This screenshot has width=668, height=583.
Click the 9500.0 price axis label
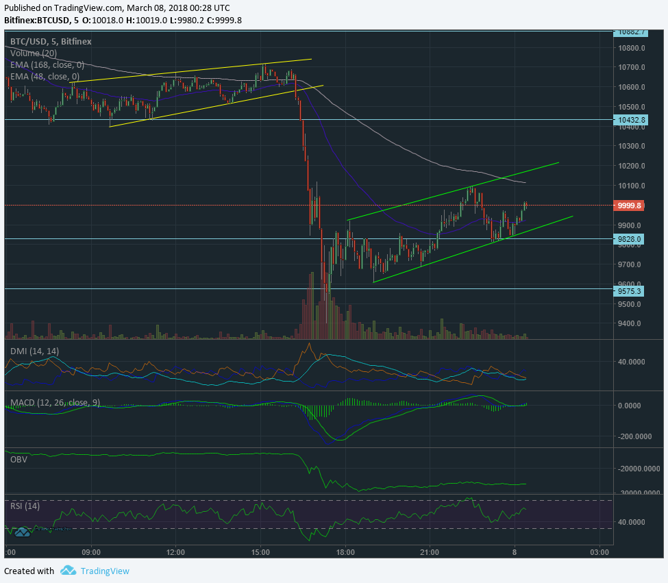[630, 304]
